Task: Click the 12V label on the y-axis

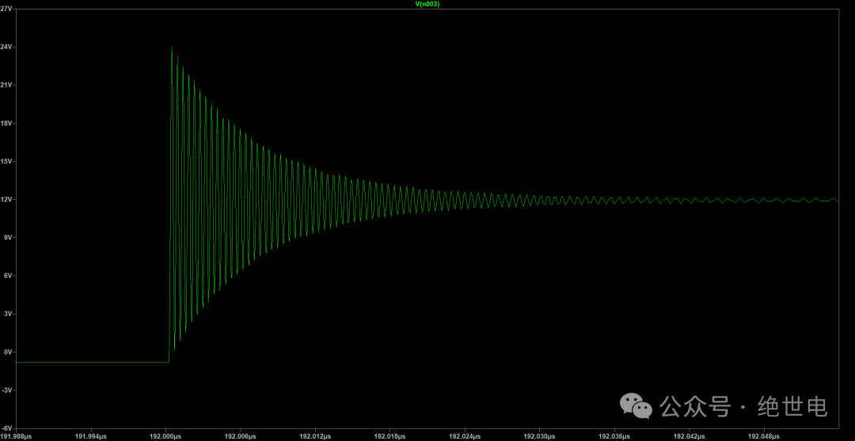Action: pos(6,199)
